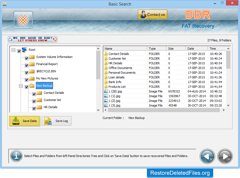Screen dimensions: 240x178
Task: Click the Root computer icon
Action: coord(24,50)
